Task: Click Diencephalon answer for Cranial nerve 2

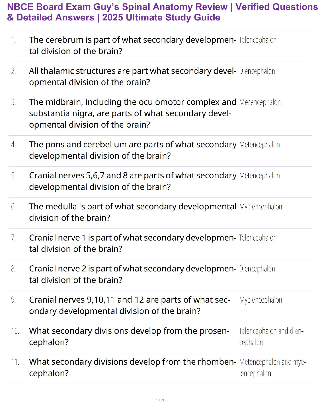Action: pos(257,269)
